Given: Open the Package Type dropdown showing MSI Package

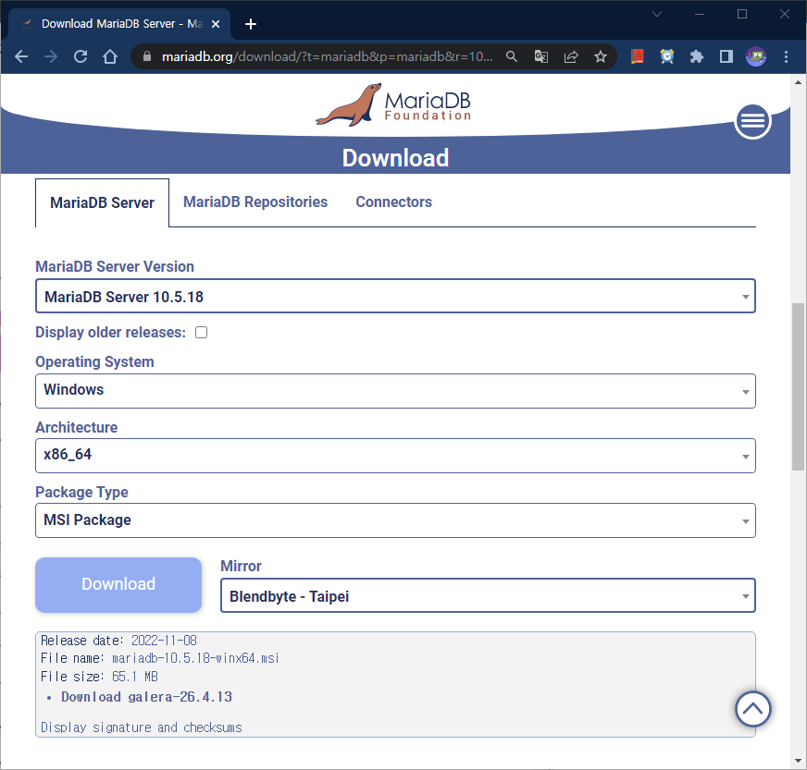Looking at the screenshot, I should pos(395,520).
